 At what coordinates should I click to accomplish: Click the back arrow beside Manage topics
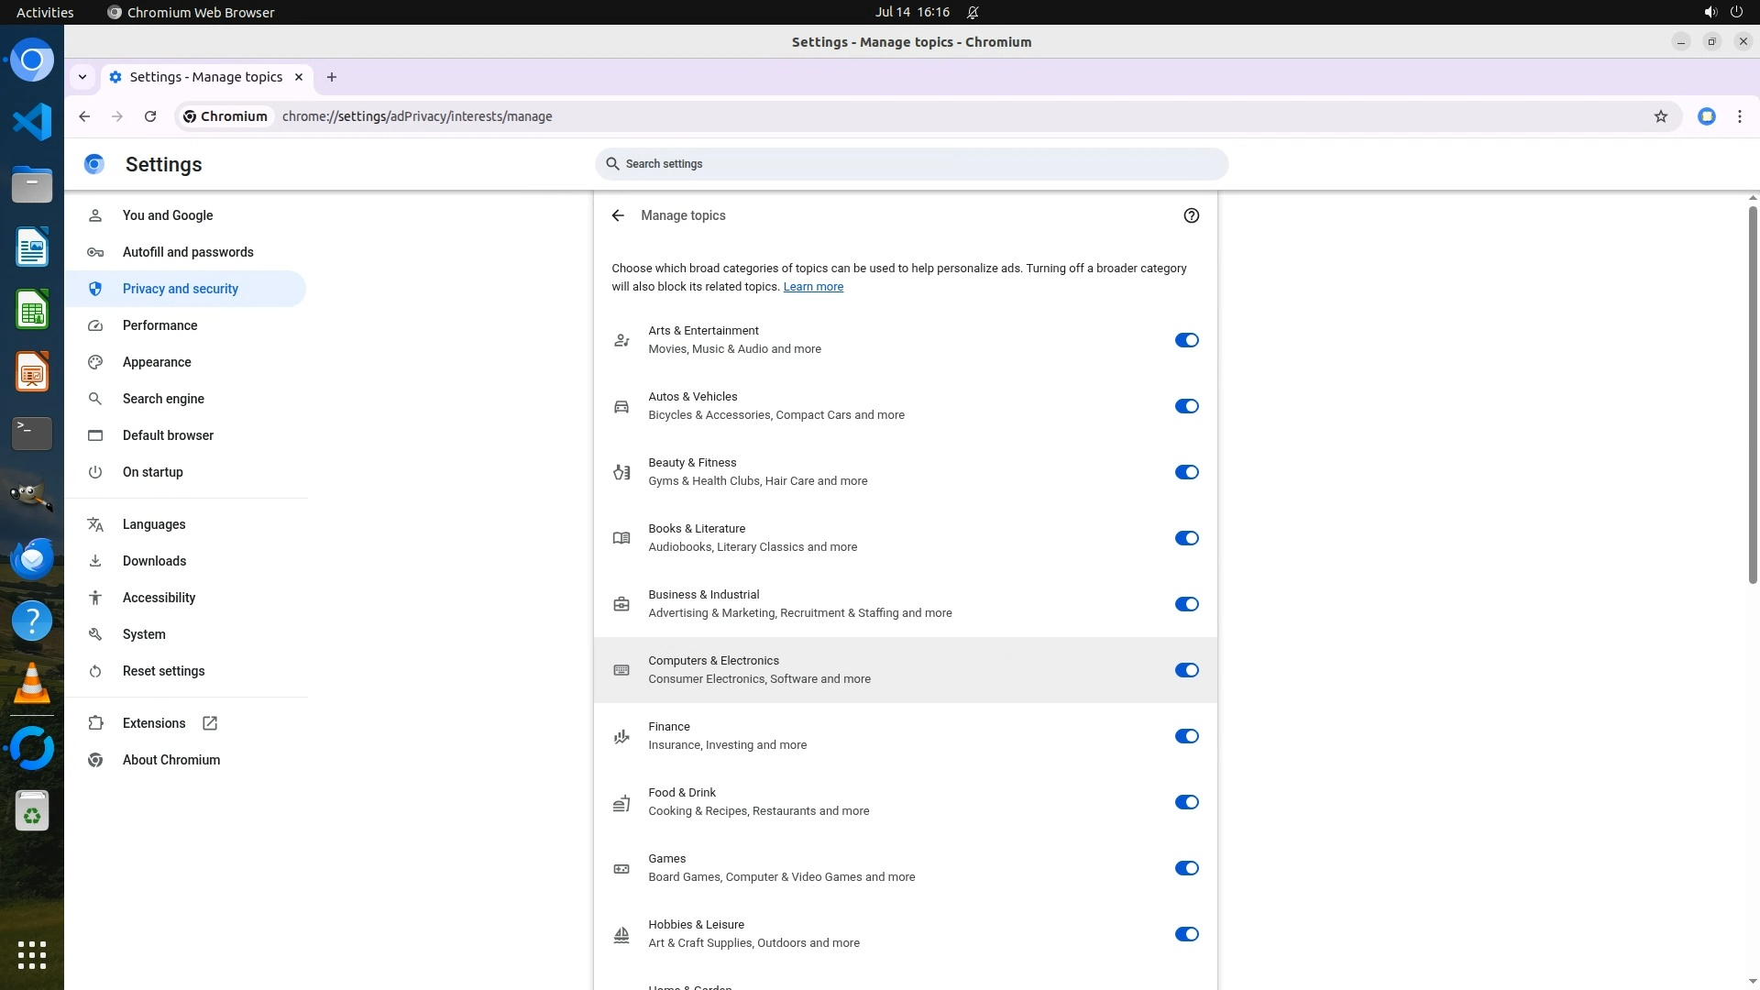618,215
